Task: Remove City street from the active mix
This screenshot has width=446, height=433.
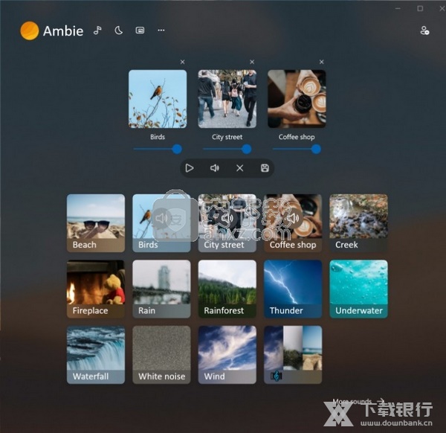Action: (x=252, y=62)
